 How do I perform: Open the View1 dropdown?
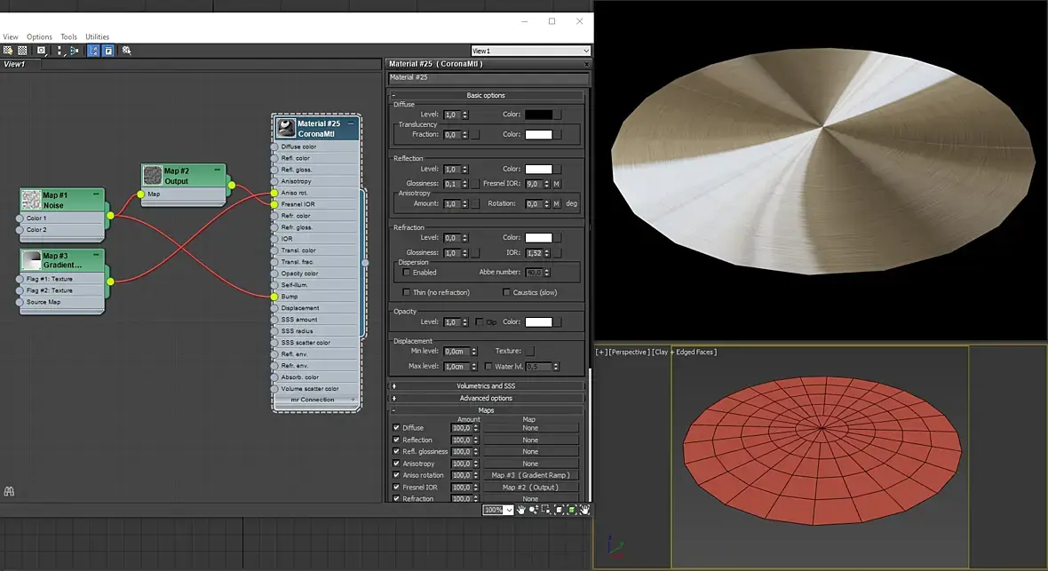pyautogui.click(x=530, y=51)
